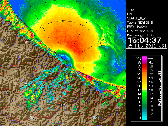
Task: Click the 60 range label in southeast sector
Action: click(x=94, y=117)
